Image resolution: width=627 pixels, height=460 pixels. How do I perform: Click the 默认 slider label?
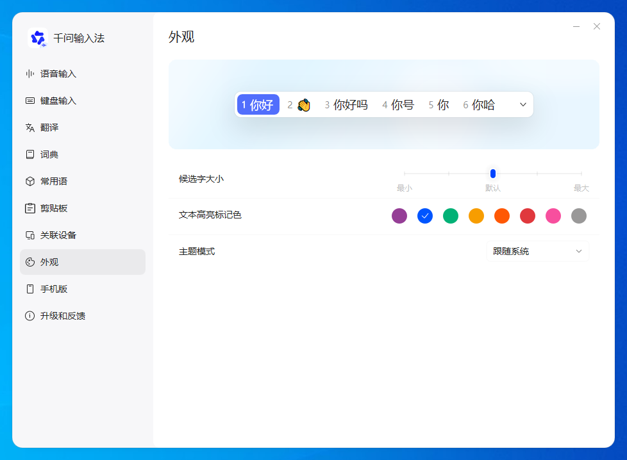click(x=493, y=188)
